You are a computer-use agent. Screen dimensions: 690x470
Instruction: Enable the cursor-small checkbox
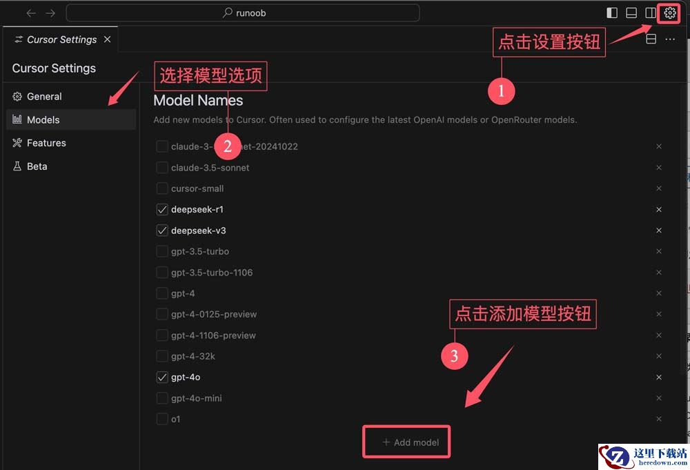click(x=162, y=188)
